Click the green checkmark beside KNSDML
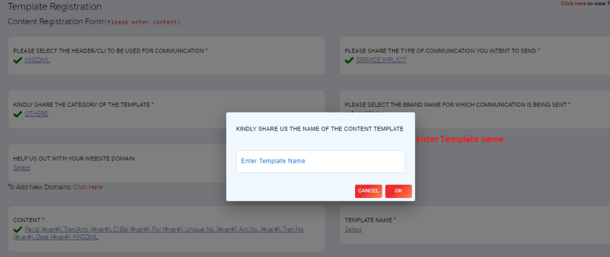The height and width of the screenshot is (257, 610). [17, 60]
